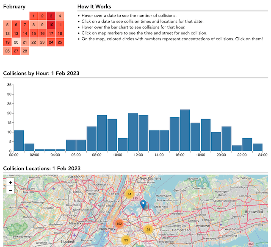Image resolution: width=271 pixels, height=247 pixels.
Task: Select February 7 in the calendar
Action: 25,25
